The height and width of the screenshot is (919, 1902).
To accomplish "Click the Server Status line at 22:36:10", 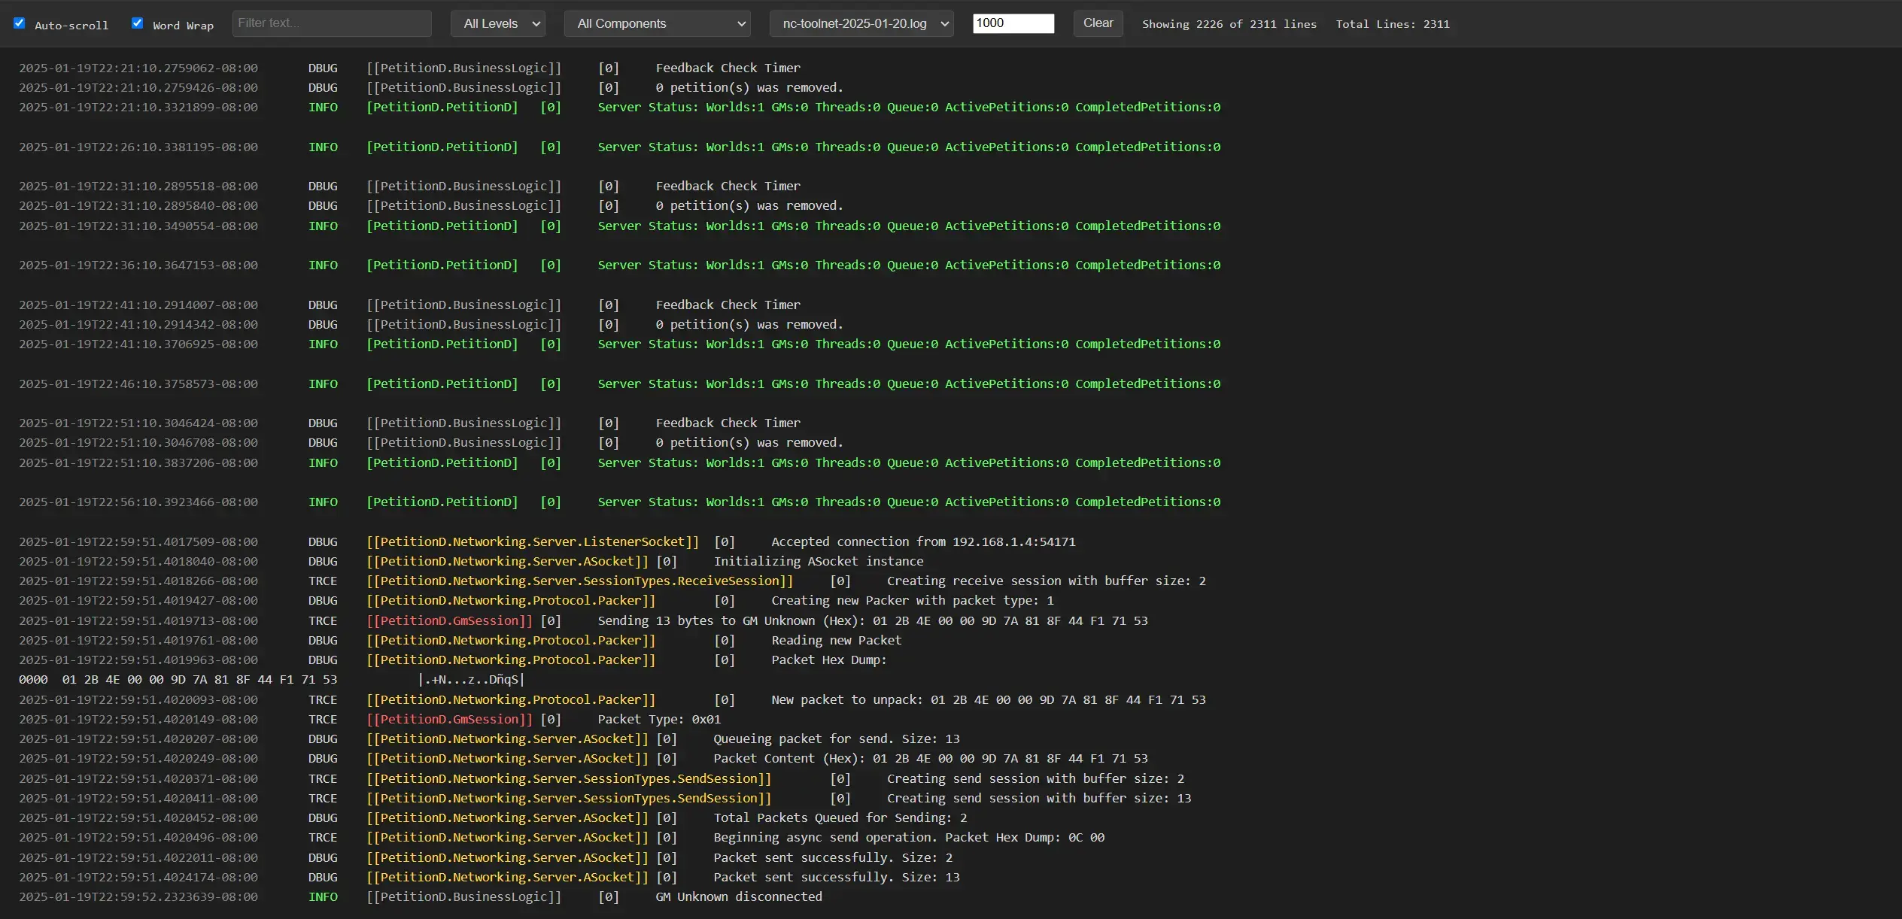I will pos(909,265).
